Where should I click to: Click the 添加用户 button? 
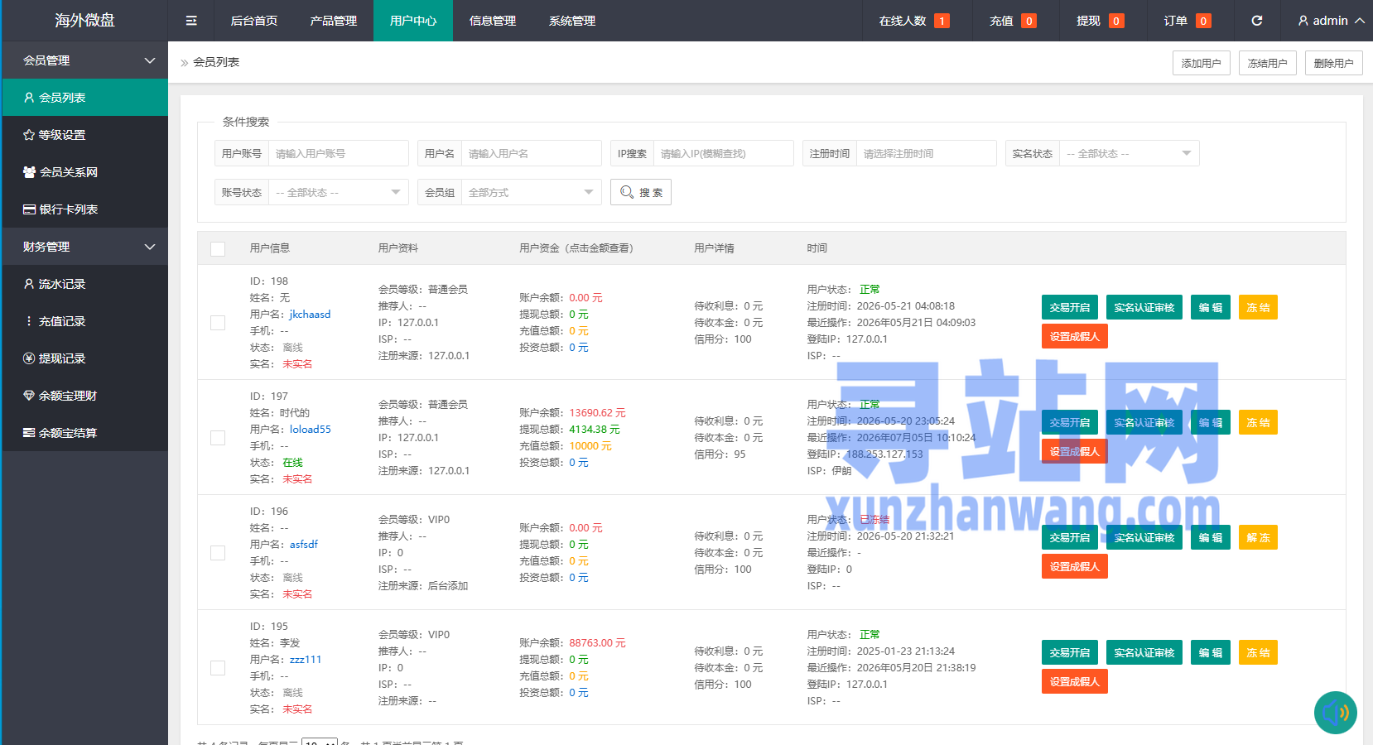click(1201, 63)
